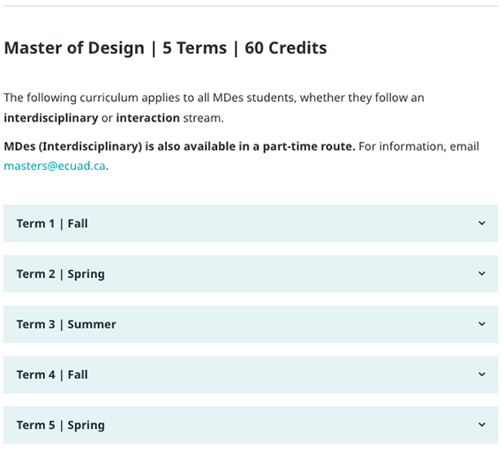
Task: Show the Term 5 | Spring course list label
Action: pyautogui.click(x=61, y=425)
